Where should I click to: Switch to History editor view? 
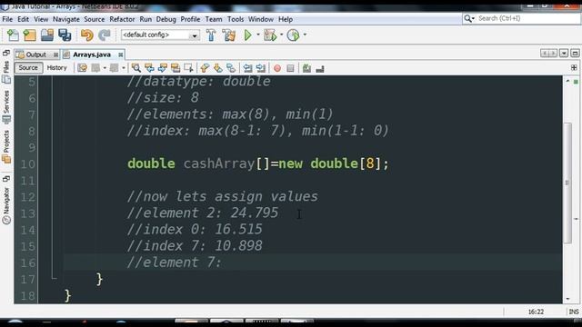pos(56,68)
